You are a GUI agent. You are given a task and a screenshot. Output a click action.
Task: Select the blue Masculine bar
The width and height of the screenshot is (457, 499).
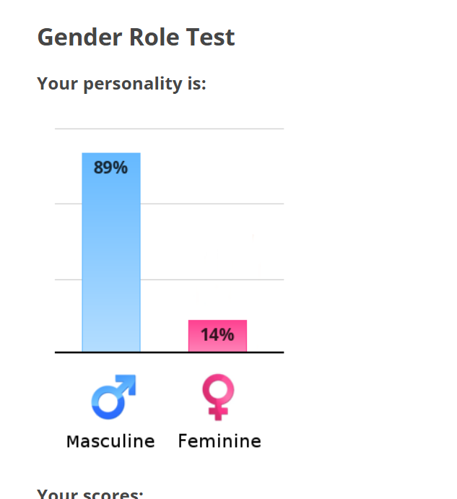111,252
